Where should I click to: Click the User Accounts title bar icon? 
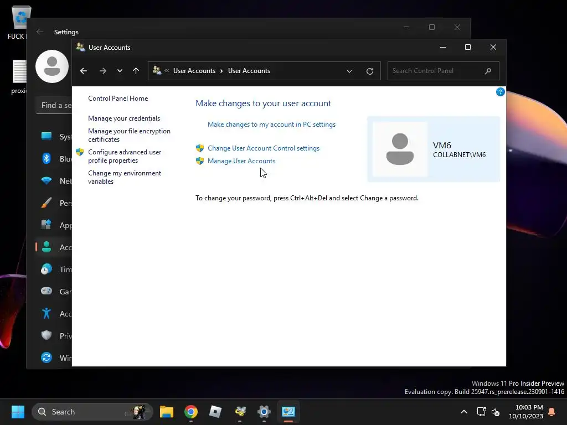81,47
